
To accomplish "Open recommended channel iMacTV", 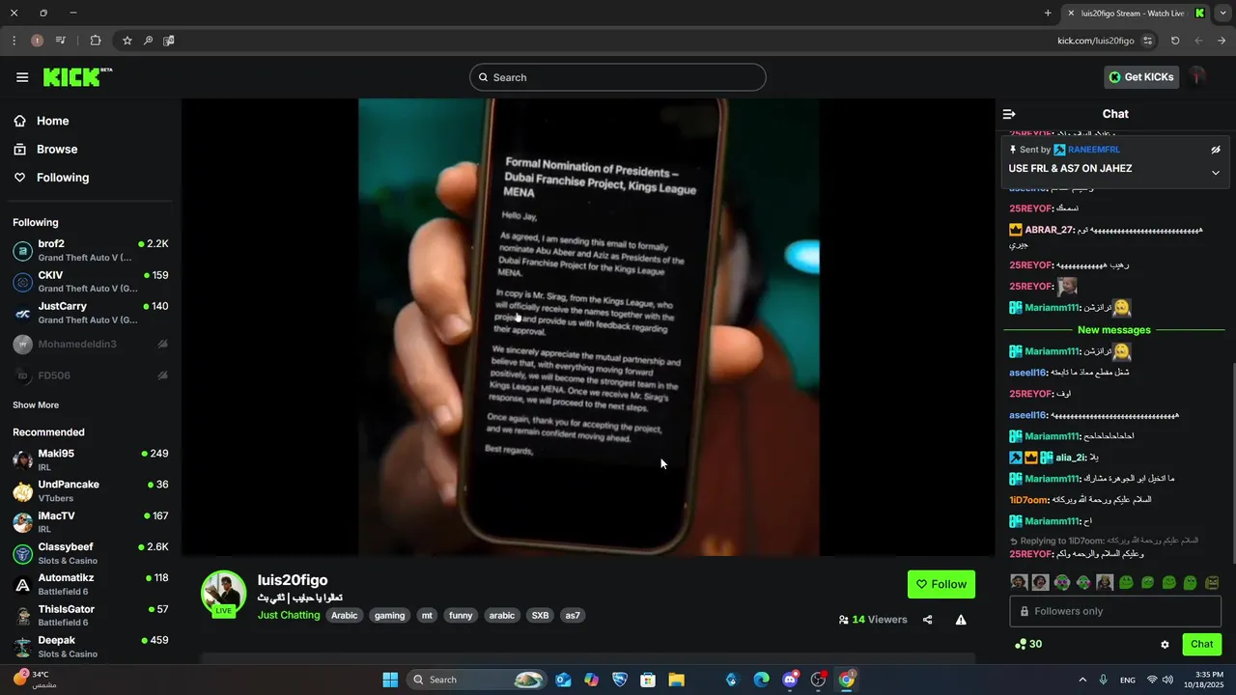I will (x=90, y=522).
